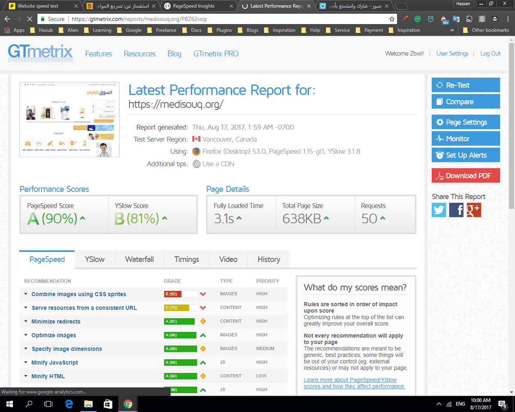Viewport: 515px width, 412px height.
Task: Open the YSlow tab
Action: click(94, 259)
